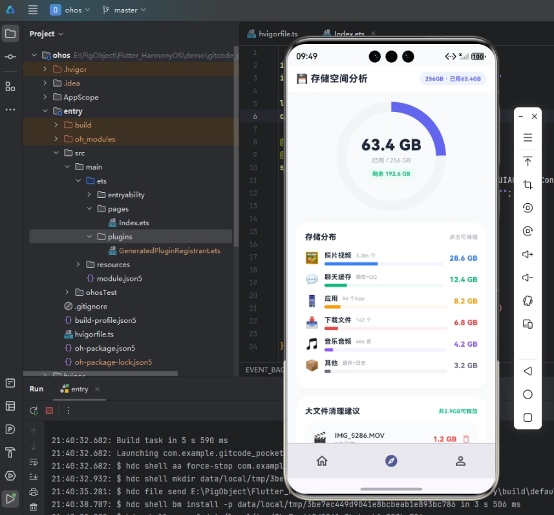The image size is (554, 515).
Task: Collapse the entry module
Action: coord(45,111)
